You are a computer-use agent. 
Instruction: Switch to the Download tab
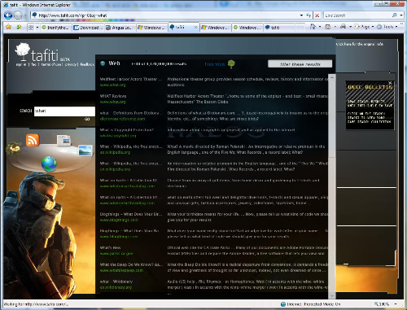(x=88, y=28)
